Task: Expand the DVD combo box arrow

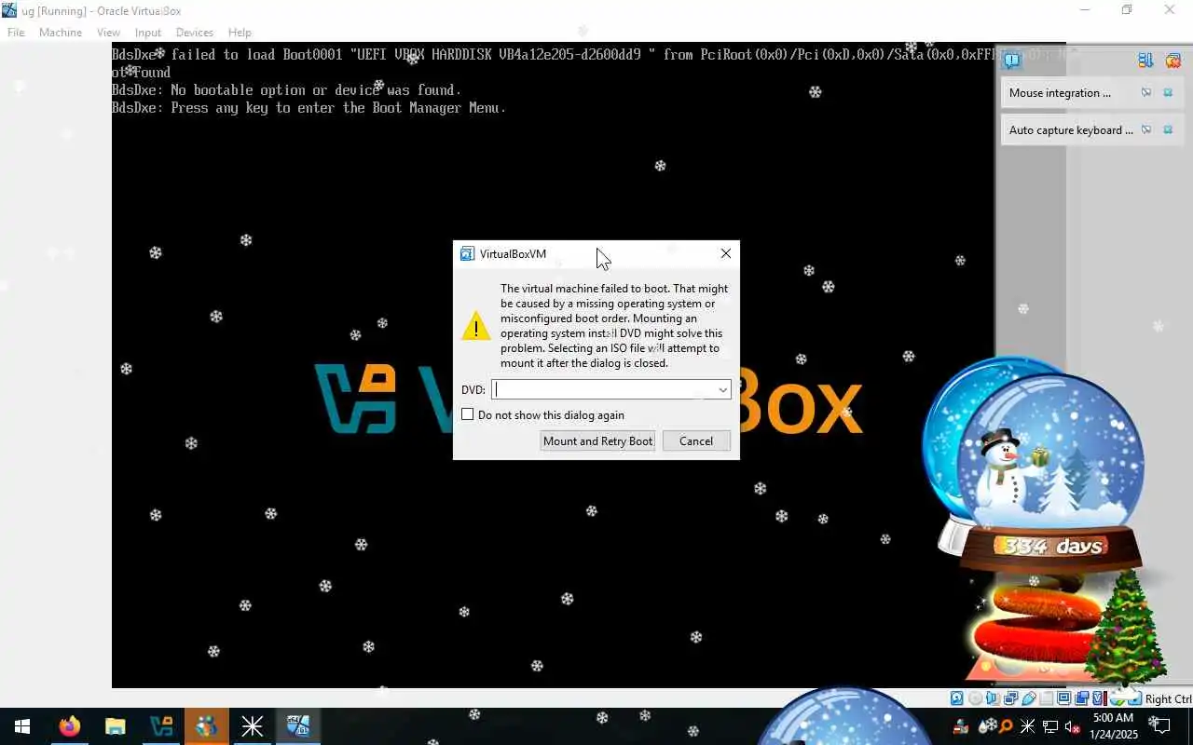Action: (x=722, y=390)
